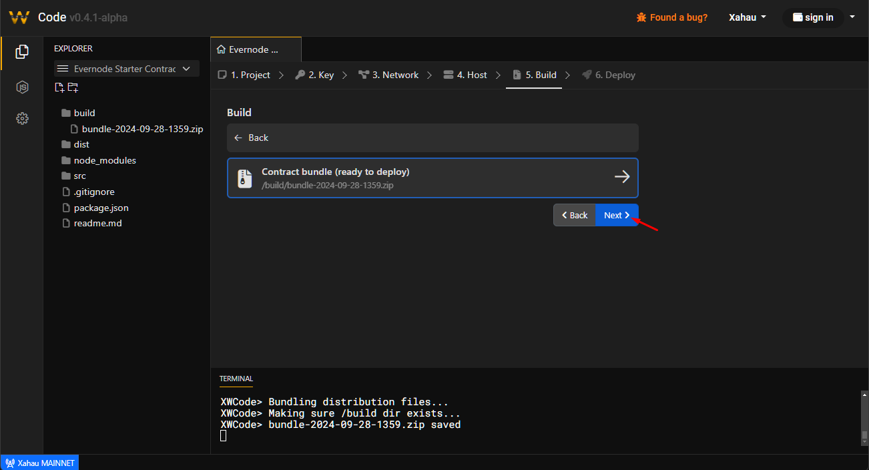Click the new file icon in Explorer
Screen dimensions: 869x470
(60, 87)
